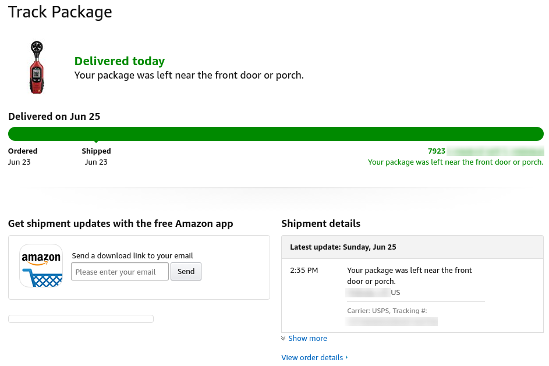Click the Send button
Screen dimensions: 549x366
pos(186,271)
